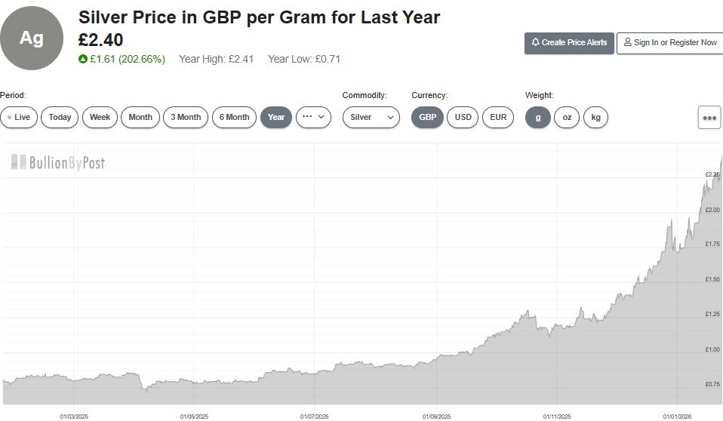Click the BullionByPost logo watermark

57,162
